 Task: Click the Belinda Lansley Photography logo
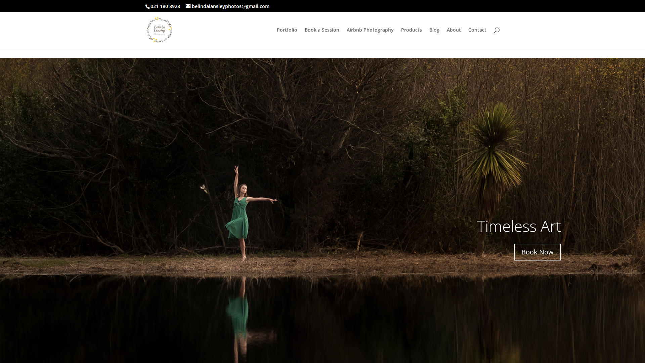[159, 30]
